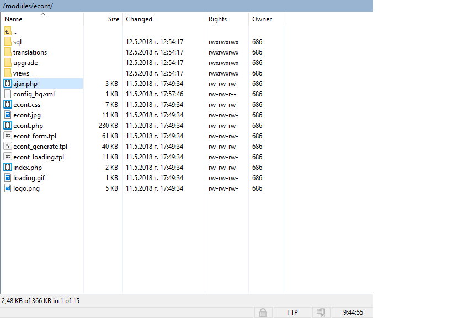This screenshot has width=452, height=318.
Task: Select the views folder icon
Action: 8,73
